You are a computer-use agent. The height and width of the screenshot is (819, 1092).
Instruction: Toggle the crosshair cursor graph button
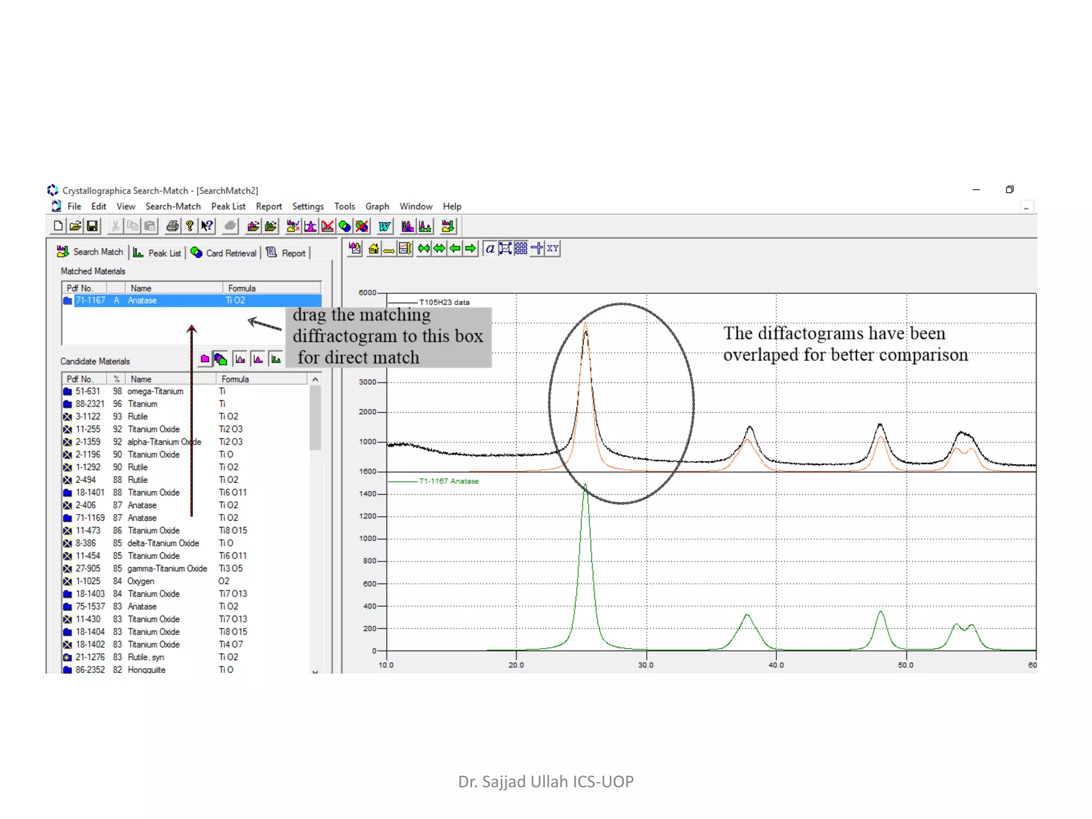point(537,248)
